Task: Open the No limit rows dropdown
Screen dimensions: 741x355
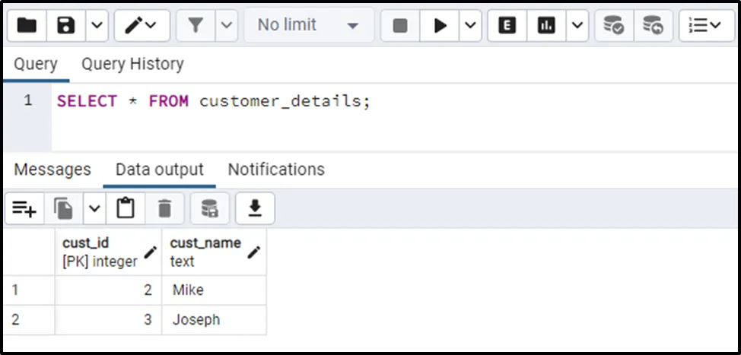Action: point(308,26)
